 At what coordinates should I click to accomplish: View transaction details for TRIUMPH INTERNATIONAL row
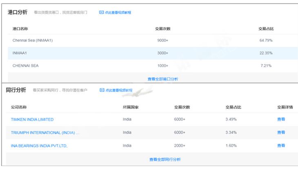281,132
